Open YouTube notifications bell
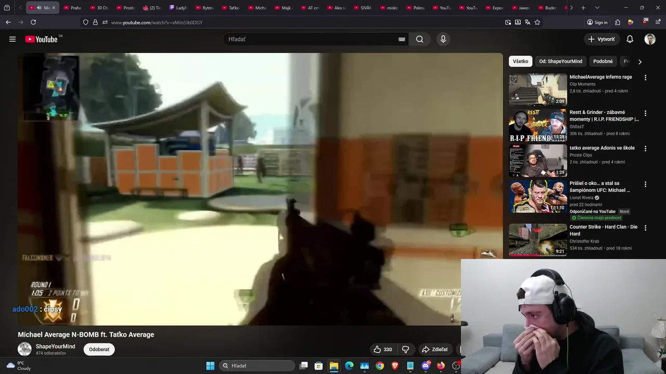The image size is (666, 374). pyautogui.click(x=630, y=39)
